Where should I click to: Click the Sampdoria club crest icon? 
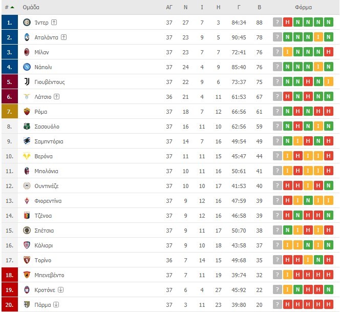[27, 141]
